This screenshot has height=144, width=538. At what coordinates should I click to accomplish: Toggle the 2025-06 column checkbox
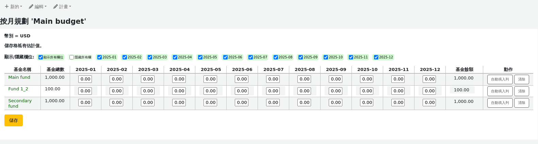point(225,57)
